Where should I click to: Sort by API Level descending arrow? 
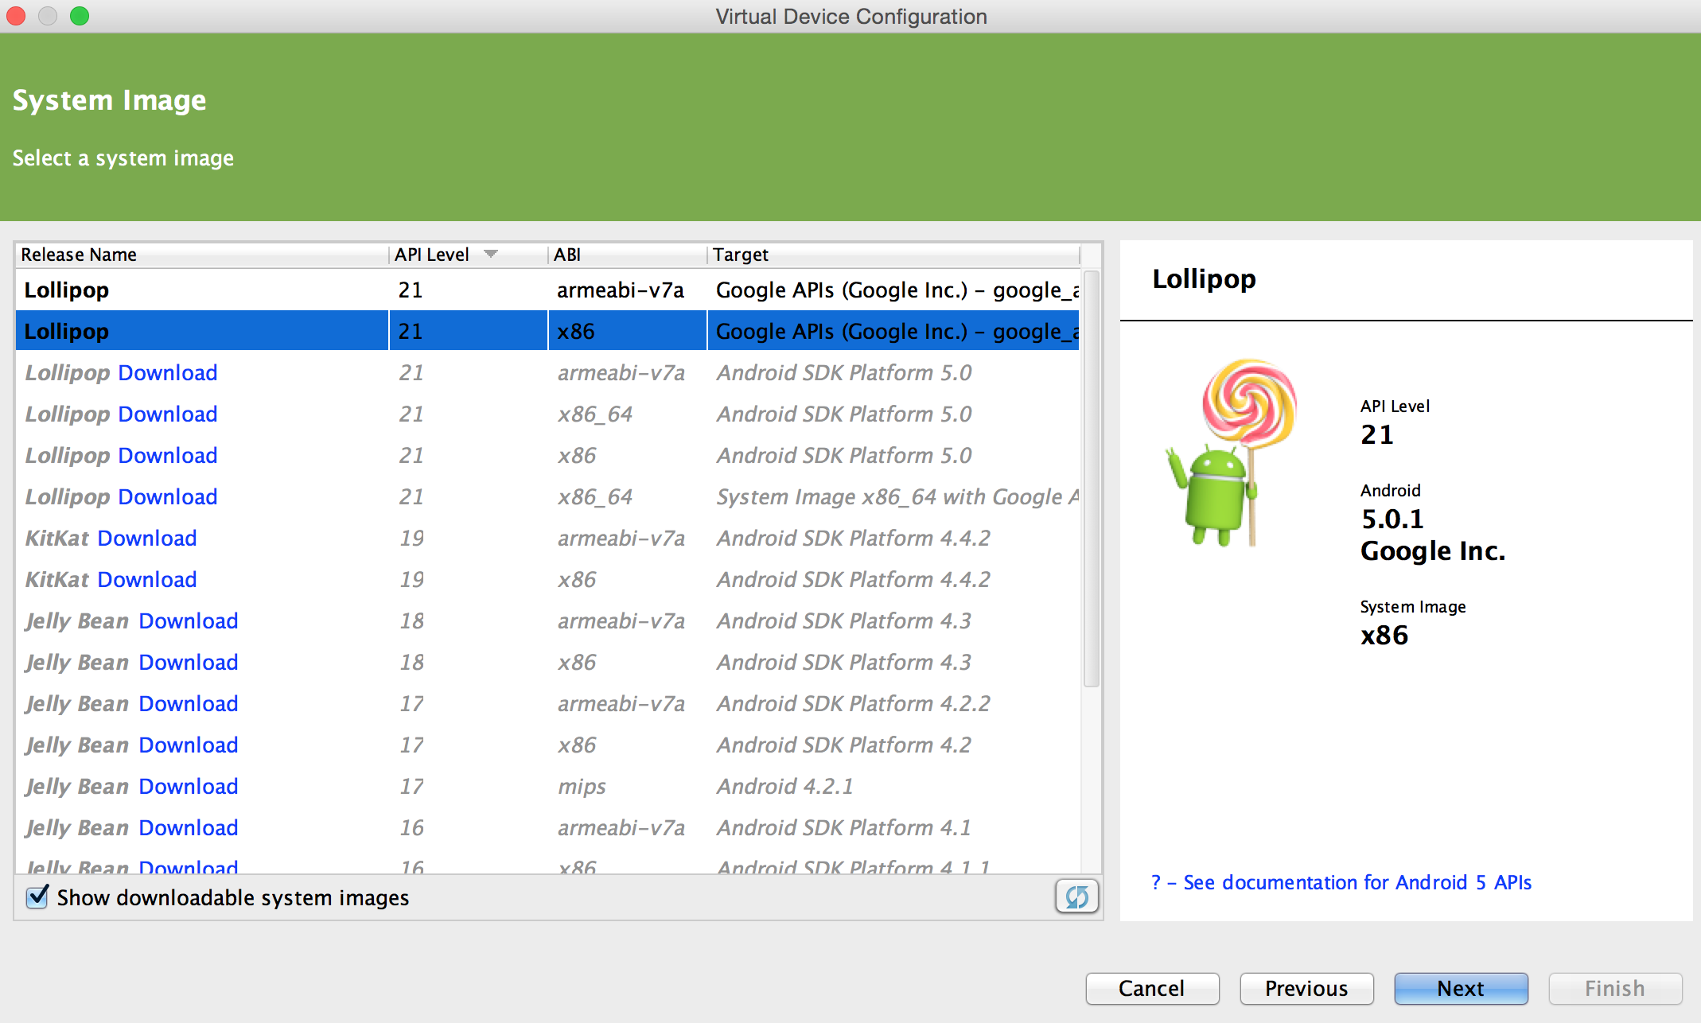(491, 254)
